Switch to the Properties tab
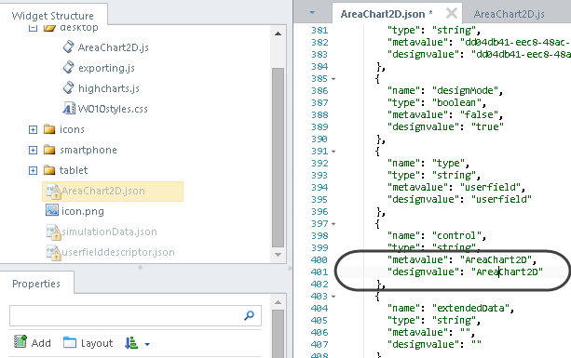 pos(36,284)
